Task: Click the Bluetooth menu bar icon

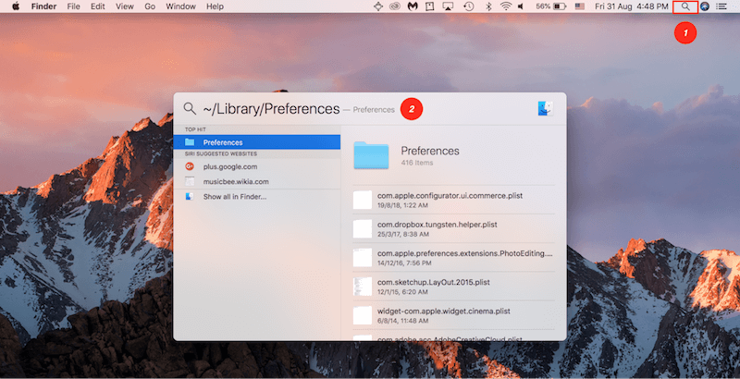Action: 488,6
